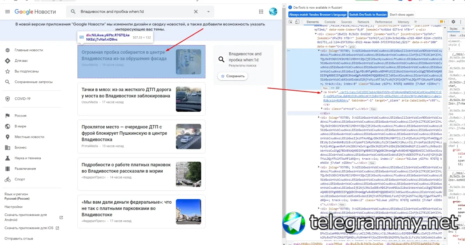Click thumbnail of Мы вам дали деньги article
Image resolution: width=465 pixels, height=245 pixels.
[189, 212]
